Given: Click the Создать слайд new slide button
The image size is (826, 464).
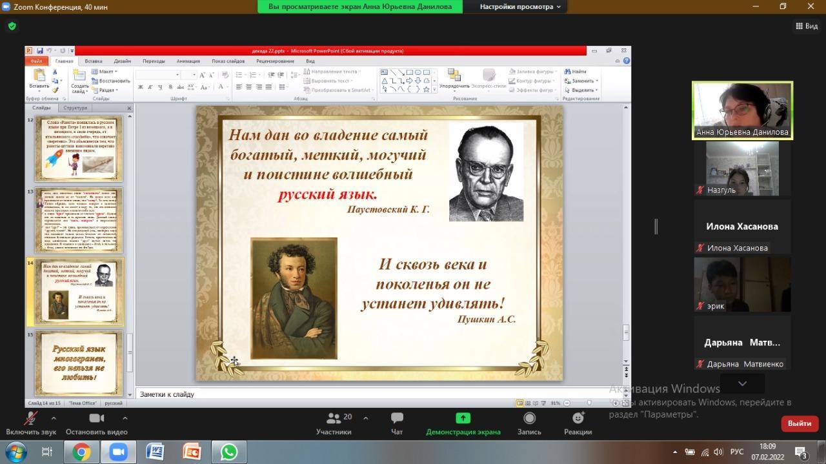Looking at the screenshot, I should tap(80, 81).
